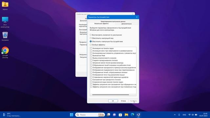The image size is (210, 118).
Task: Switch the ENG input language indicator
Action: (184, 115)
